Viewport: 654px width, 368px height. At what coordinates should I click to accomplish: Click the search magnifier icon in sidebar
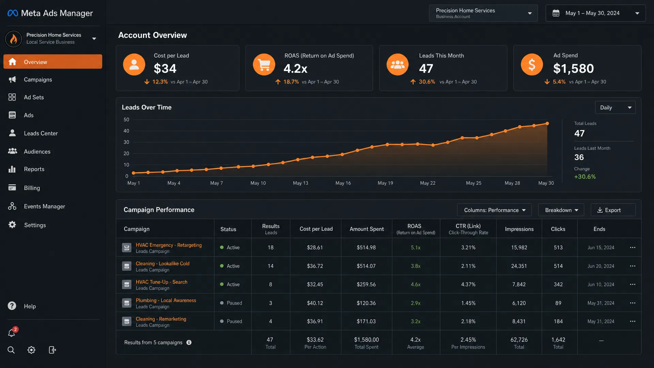11,350
